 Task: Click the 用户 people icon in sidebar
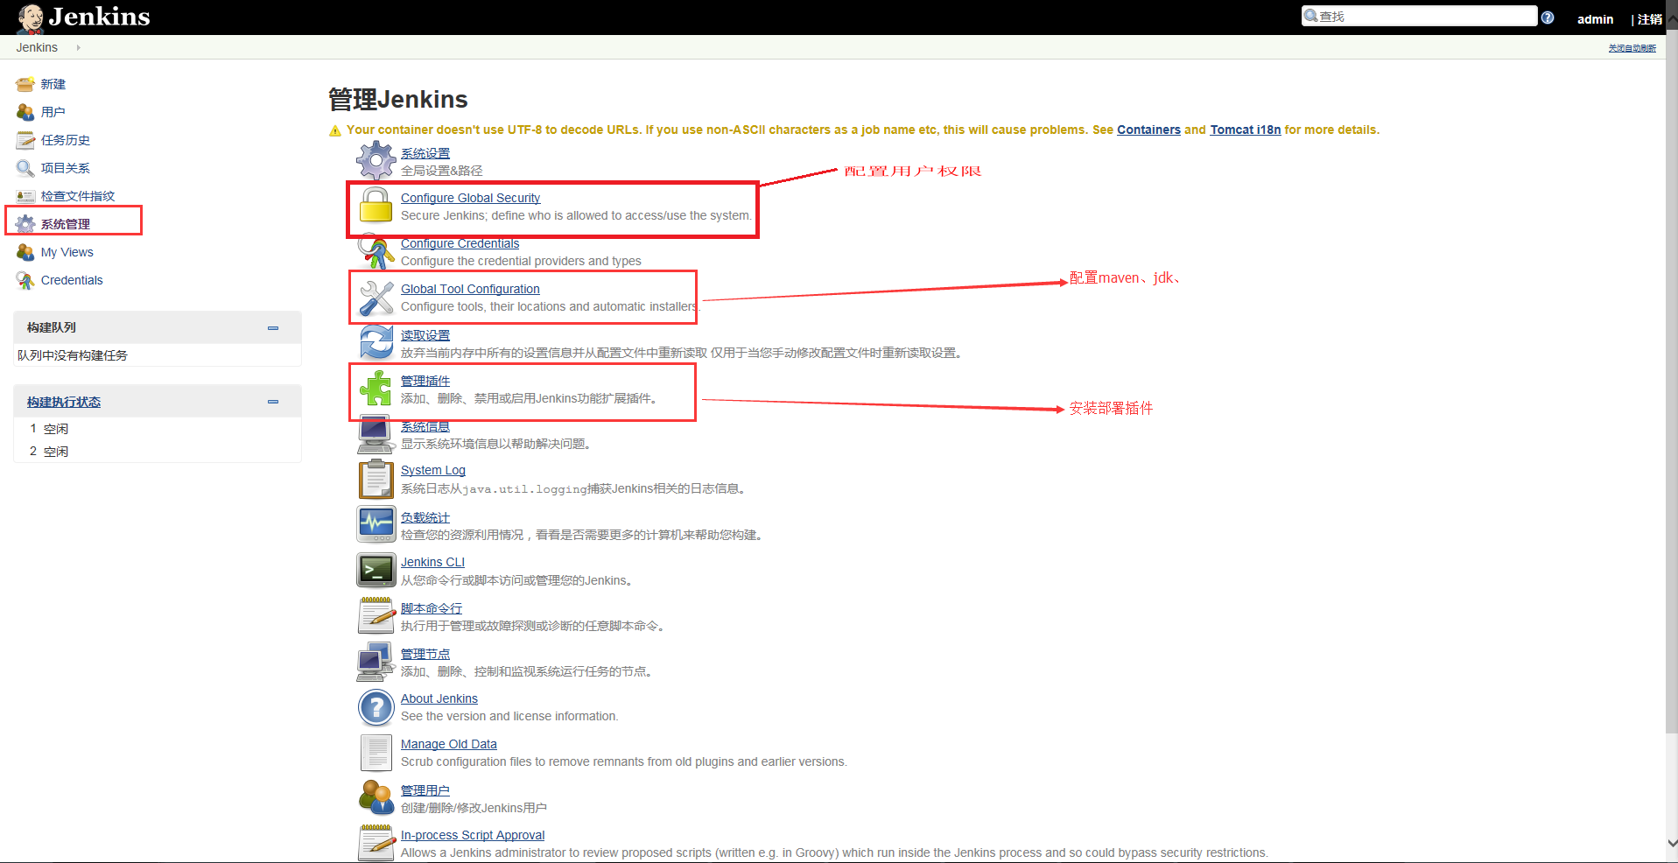coord(25,112)
